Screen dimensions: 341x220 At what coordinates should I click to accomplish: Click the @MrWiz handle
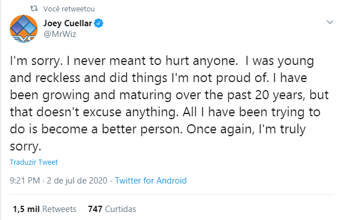(60, 34)
